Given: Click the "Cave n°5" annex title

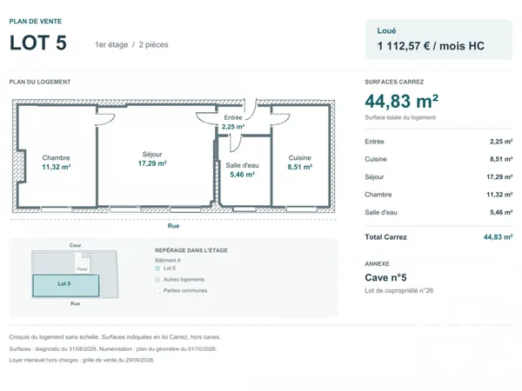Looking at the screenshot, I should pyautogui.click(x=385, y=278).
